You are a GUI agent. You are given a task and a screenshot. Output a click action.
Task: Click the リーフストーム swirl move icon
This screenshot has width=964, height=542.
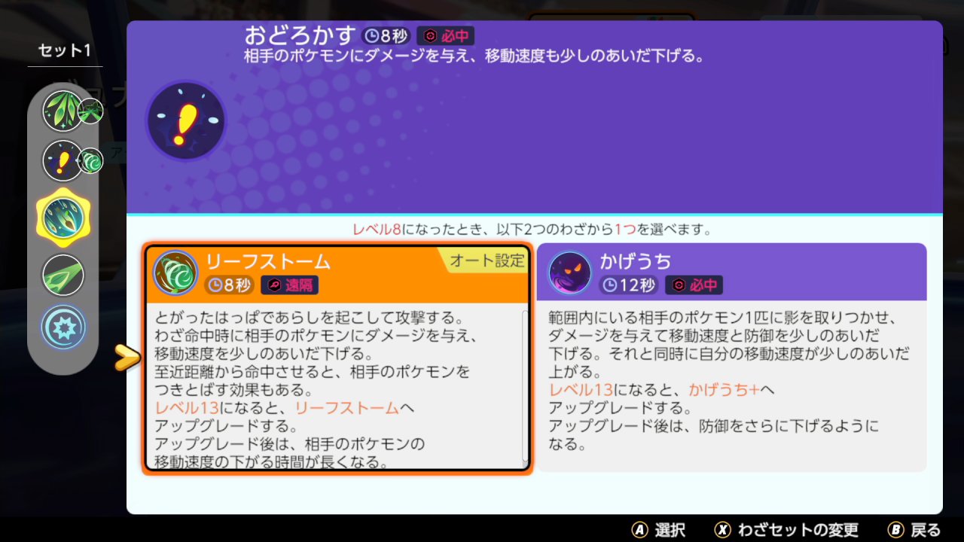pos(175,273)
